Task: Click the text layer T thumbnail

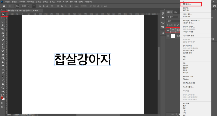Action: click(173, 30)
